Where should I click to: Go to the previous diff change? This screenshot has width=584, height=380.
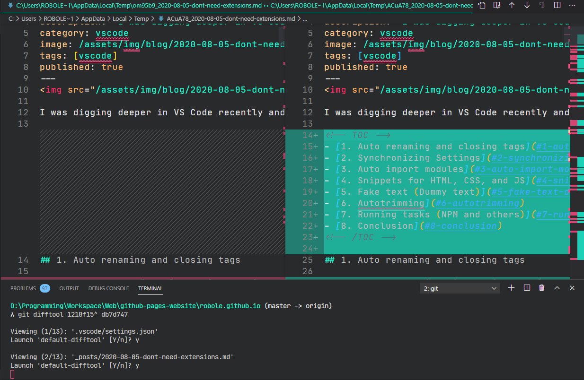pyautogui.click(x=511, y=5)
